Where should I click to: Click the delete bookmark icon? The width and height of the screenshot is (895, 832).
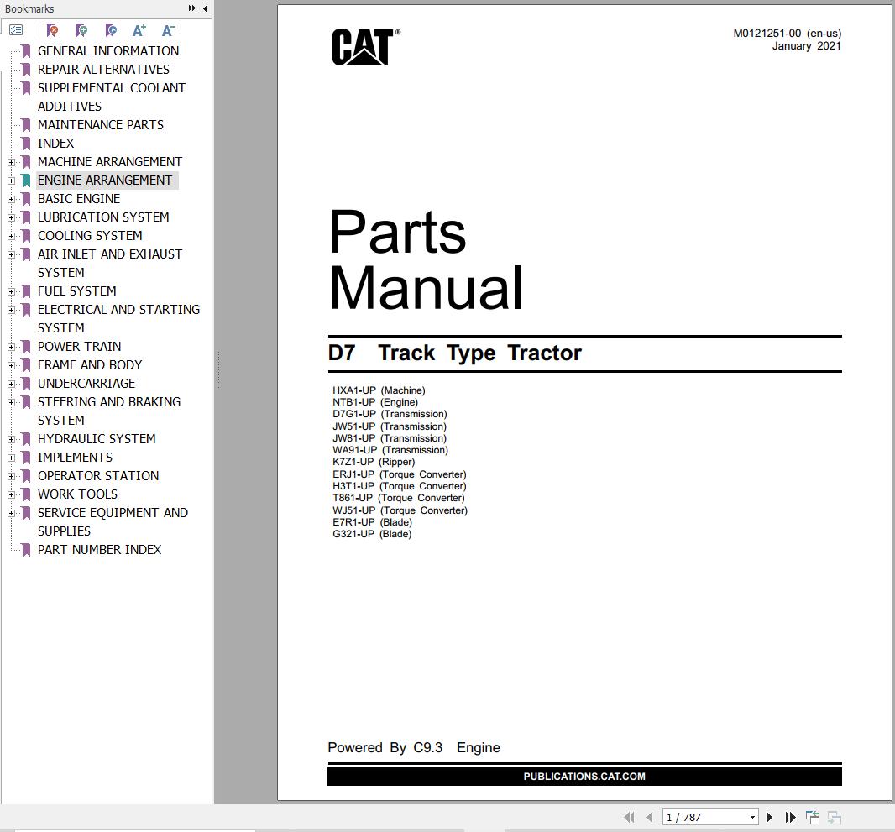52,29
